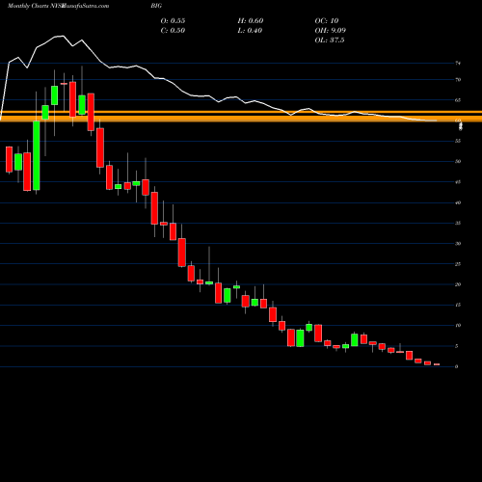Click the 25 price axis label
This screenshot has height=482, width=482.
click(458, 264)
